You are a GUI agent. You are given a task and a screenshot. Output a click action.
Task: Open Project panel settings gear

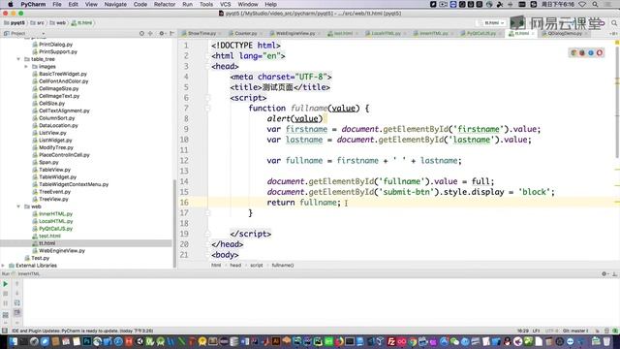click(162, 34)
